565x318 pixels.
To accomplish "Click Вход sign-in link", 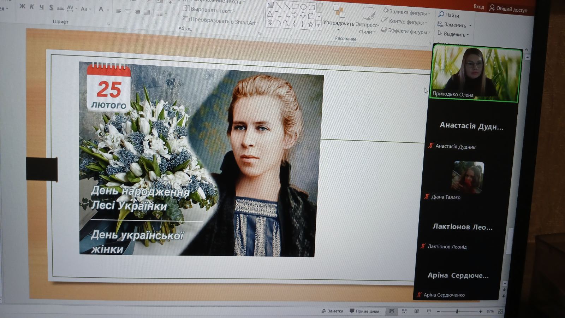I will (478, 7).
